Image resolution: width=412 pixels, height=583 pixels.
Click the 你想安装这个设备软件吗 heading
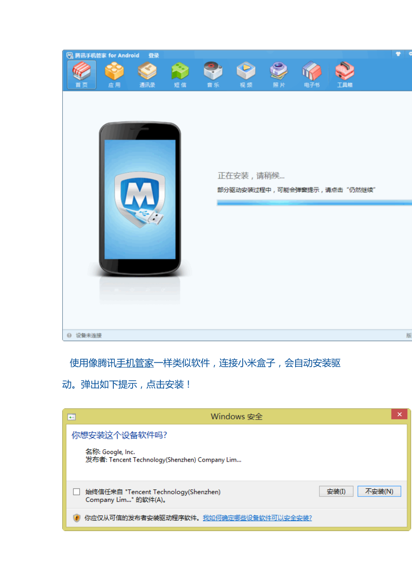point(119,435)
